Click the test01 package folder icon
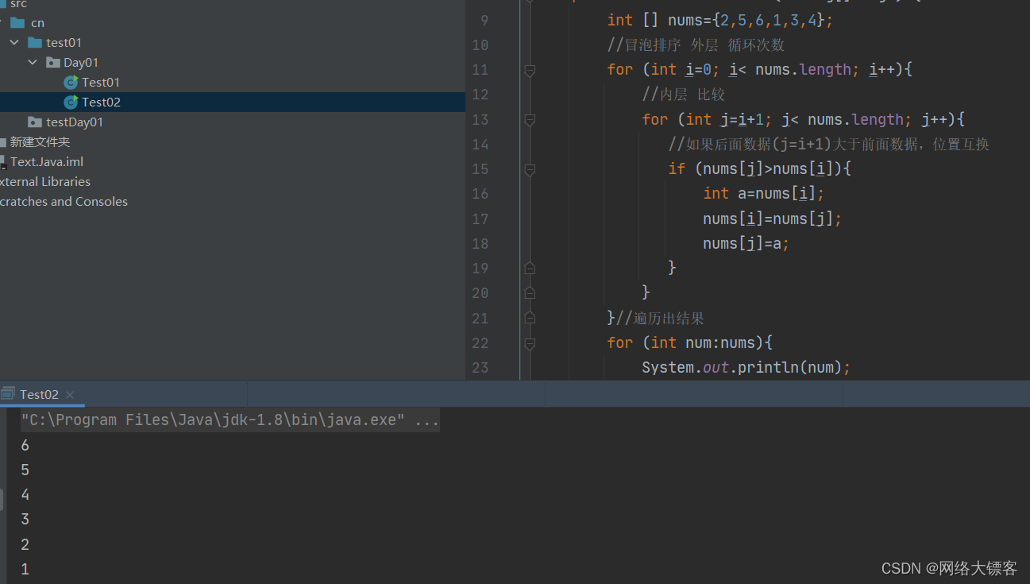 coord(35,42)
